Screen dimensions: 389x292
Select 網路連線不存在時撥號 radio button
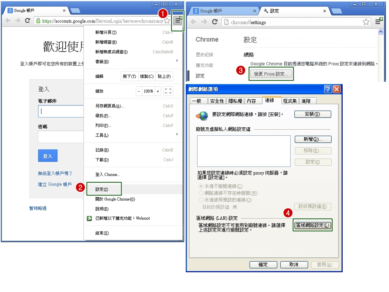pyautogui.click(x=201, y=193)
